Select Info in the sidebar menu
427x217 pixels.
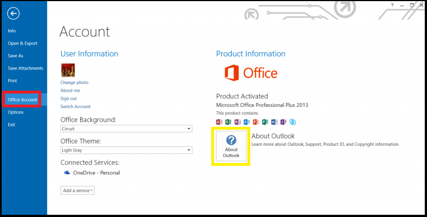click(12, 31)
